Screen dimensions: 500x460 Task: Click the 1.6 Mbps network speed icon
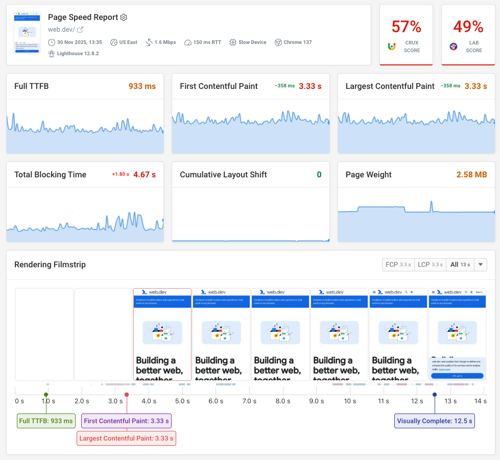[x=149, y=42]
